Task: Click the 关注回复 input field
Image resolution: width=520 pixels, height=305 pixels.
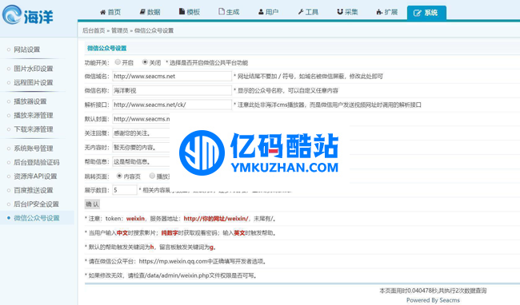Action: (x=141, y=133)
